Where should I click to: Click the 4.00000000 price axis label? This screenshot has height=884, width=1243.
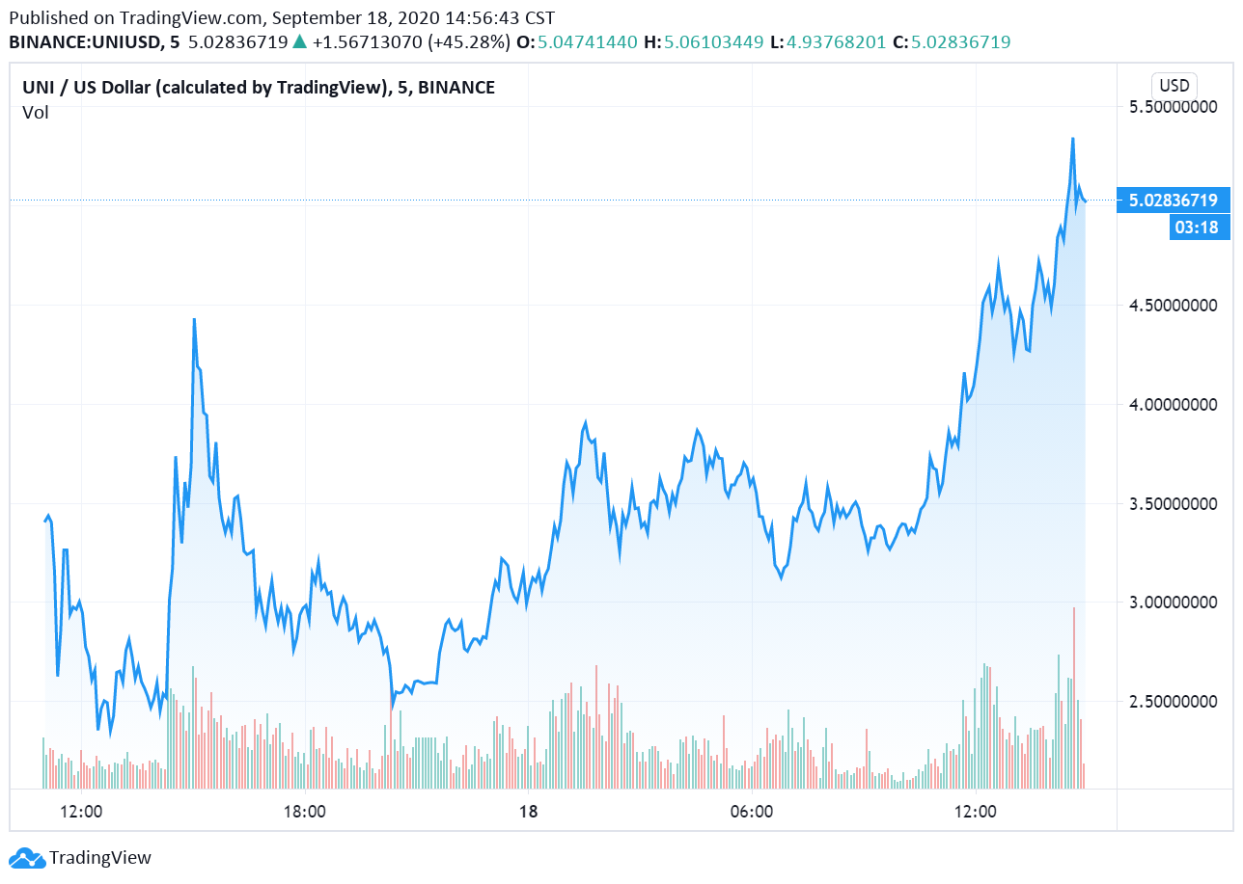(x=1174, y=405)
